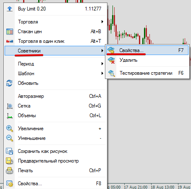The width and height of the screenshot is (191, 189).
Task: Click the printer icon for Печать
Action: point(9,171)
